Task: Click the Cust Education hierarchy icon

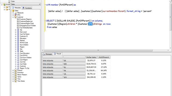Action: tap(18, 53)
